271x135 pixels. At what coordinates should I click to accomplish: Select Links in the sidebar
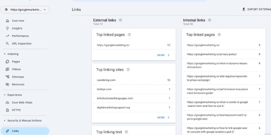[x=25, y=131]
